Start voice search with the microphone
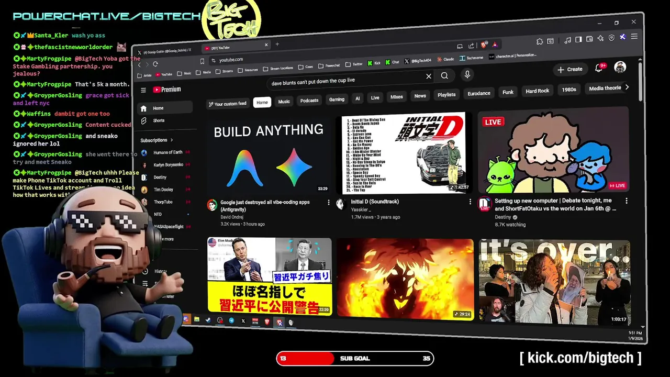The image size is (670, 377). pyautogui.click(x=467, y=75)
